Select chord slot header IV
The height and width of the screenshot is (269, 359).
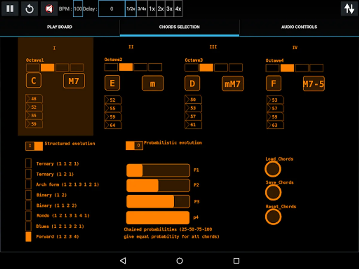[x=295, y=48]
